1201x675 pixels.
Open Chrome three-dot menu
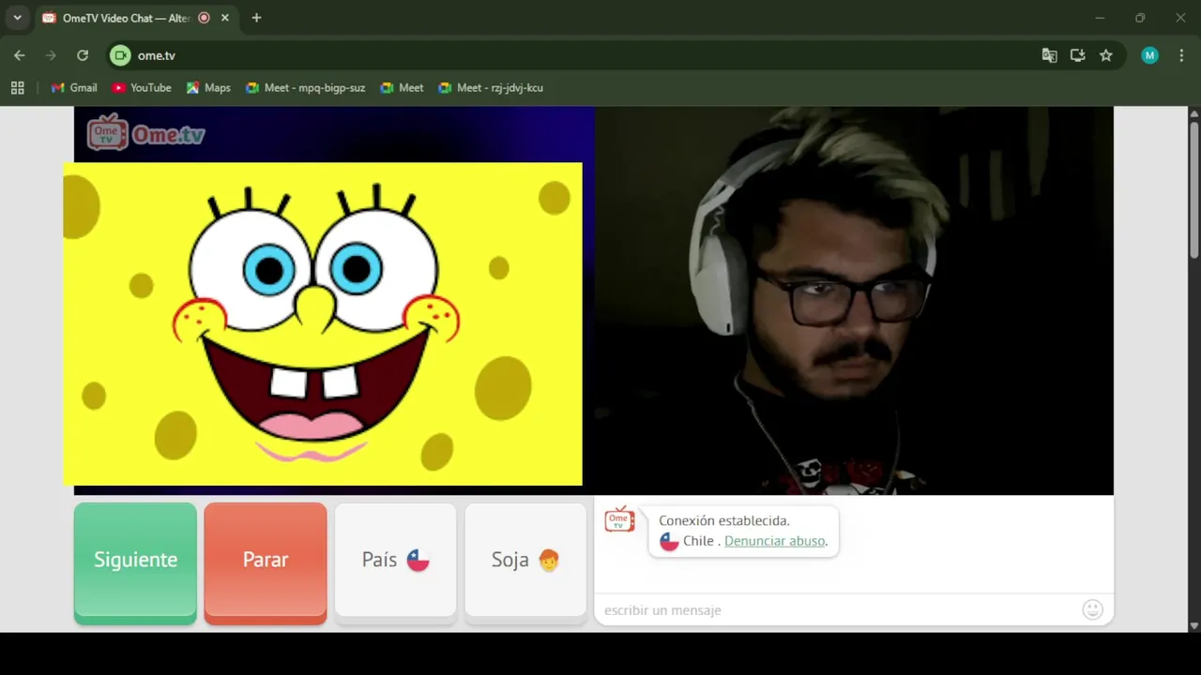1181,55
